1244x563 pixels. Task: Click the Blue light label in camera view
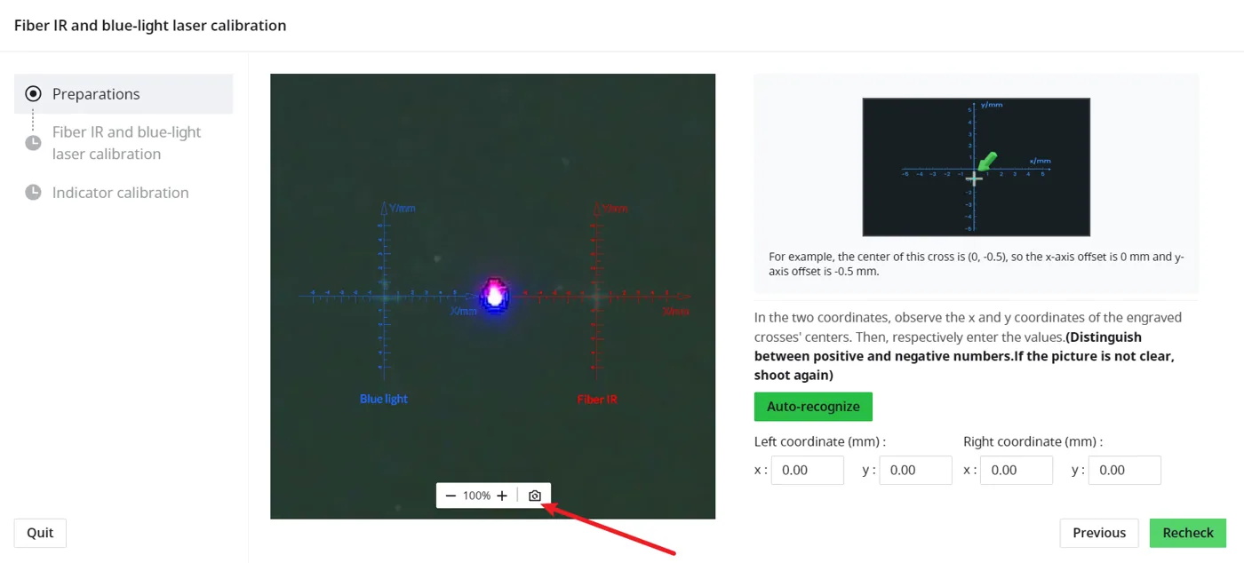pyautogui.click(x=384, y=399)
